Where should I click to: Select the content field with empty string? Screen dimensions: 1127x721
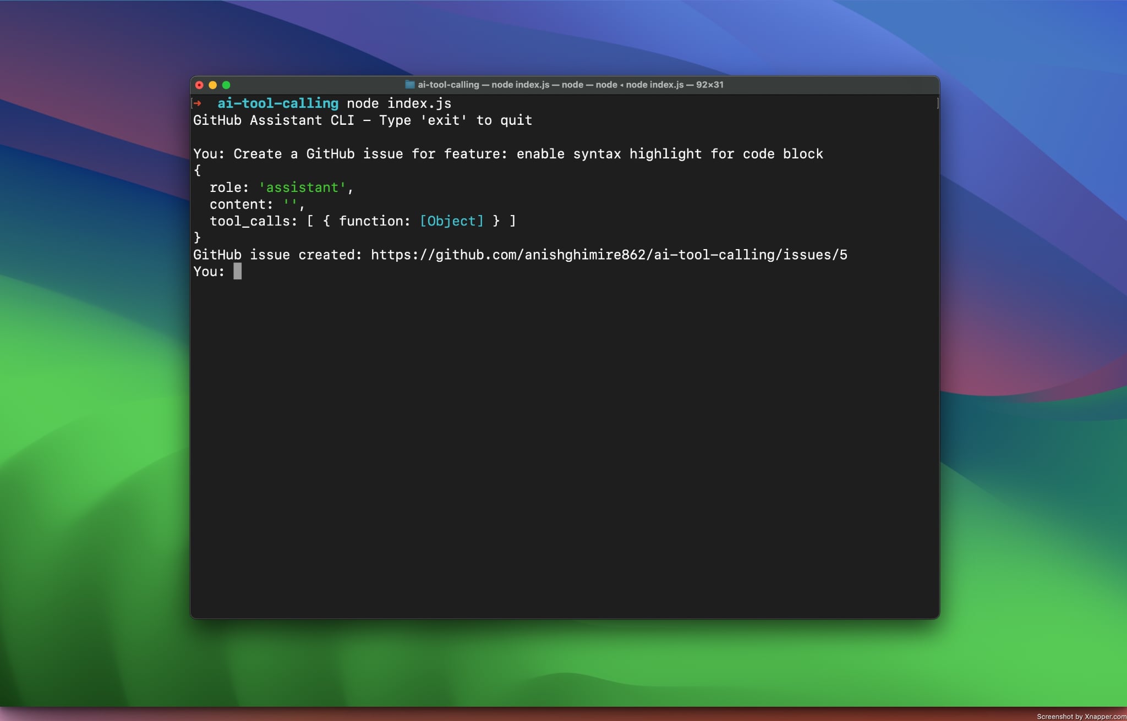tap(255, 204)
